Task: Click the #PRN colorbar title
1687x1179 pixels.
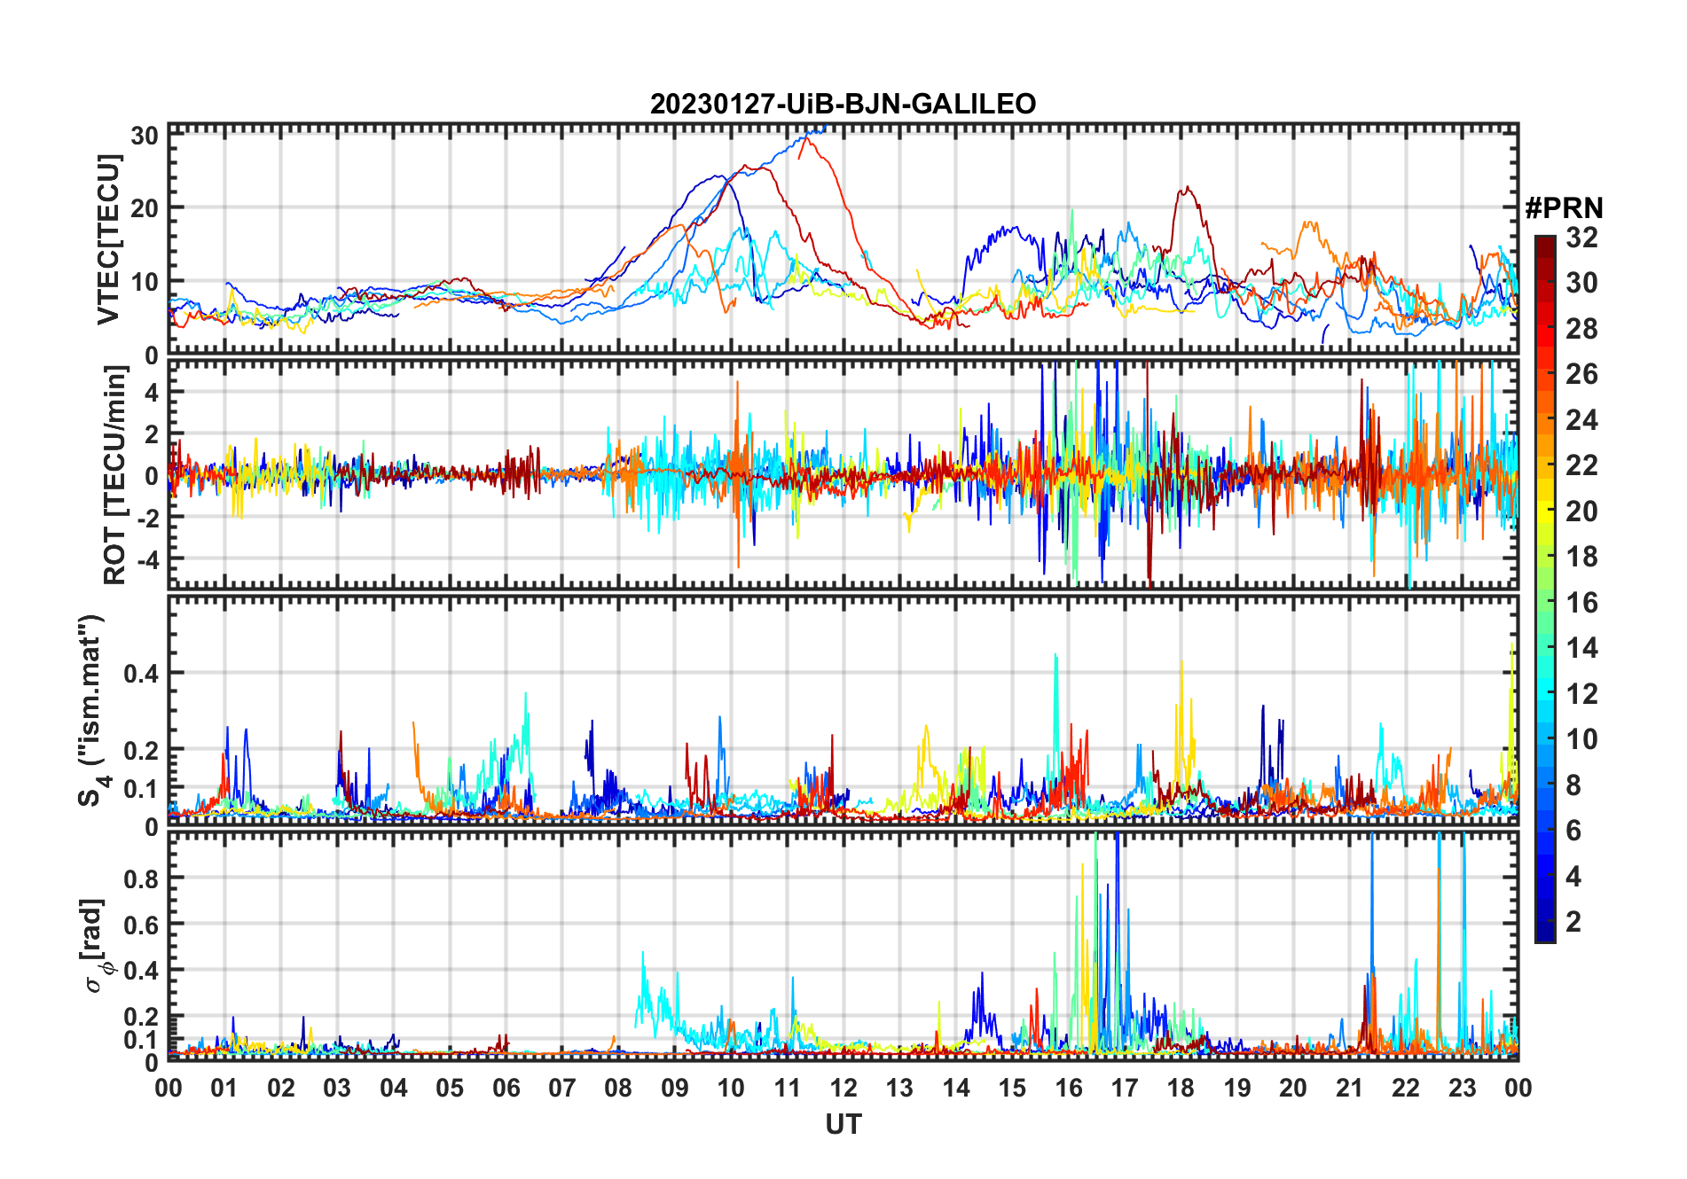Action: pos(1564,208)
